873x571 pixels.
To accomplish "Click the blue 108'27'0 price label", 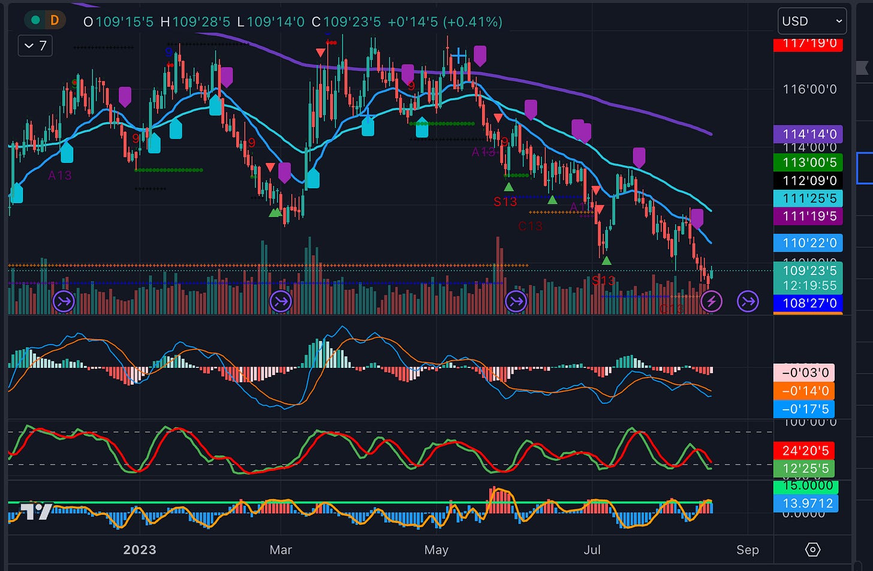I will click(x=808, y=303).
